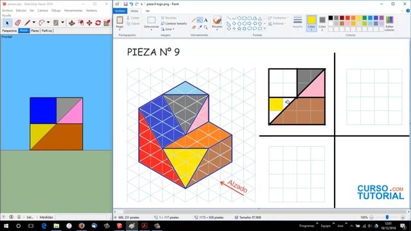The height and width of the screenshot is (231, 411).
Task: Open Firefox from the taskbar
Action: coord(82,226)
